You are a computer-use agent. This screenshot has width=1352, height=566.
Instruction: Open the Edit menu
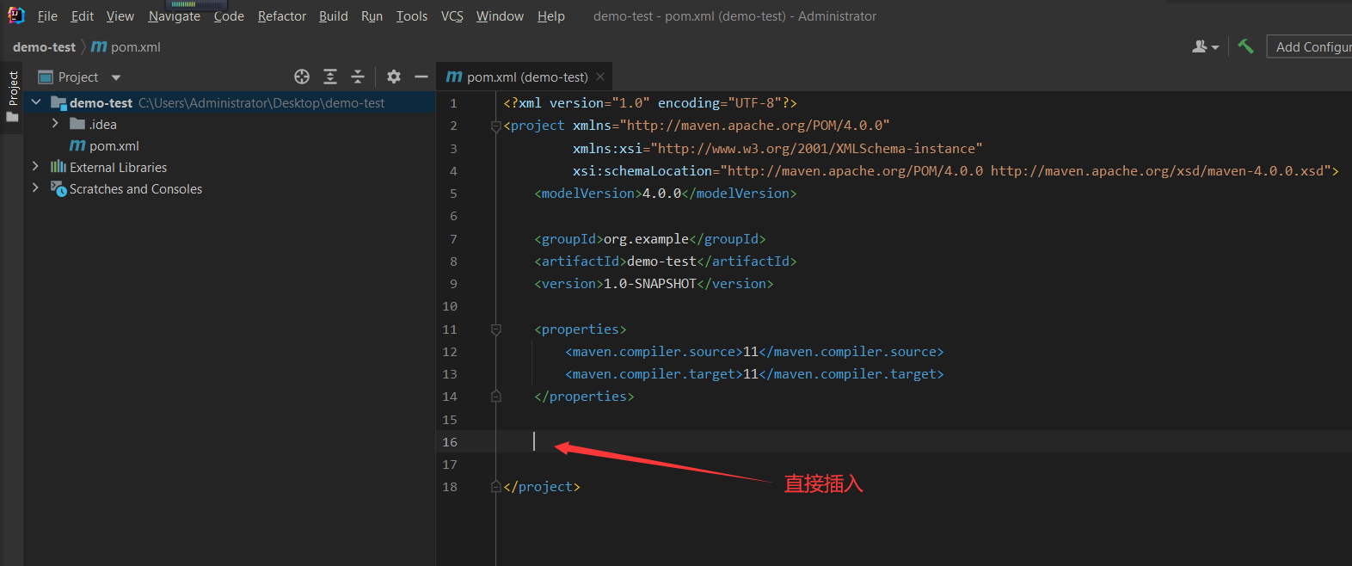tap(83, 16)
